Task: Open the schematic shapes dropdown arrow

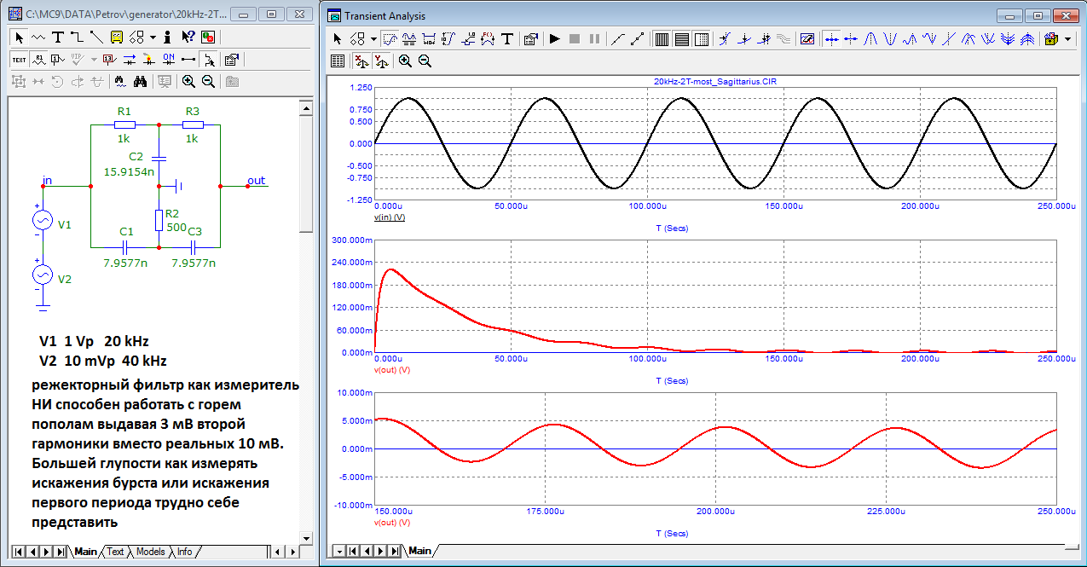Action: pos(152,38)
